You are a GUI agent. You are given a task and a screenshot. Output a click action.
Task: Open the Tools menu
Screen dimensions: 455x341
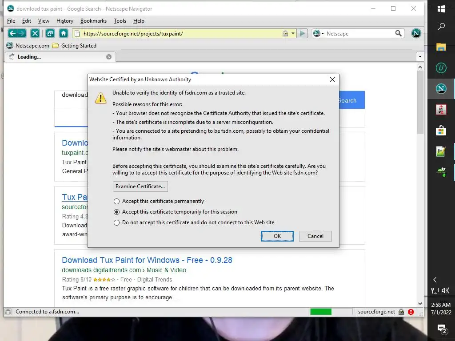[x=120, y=21]
